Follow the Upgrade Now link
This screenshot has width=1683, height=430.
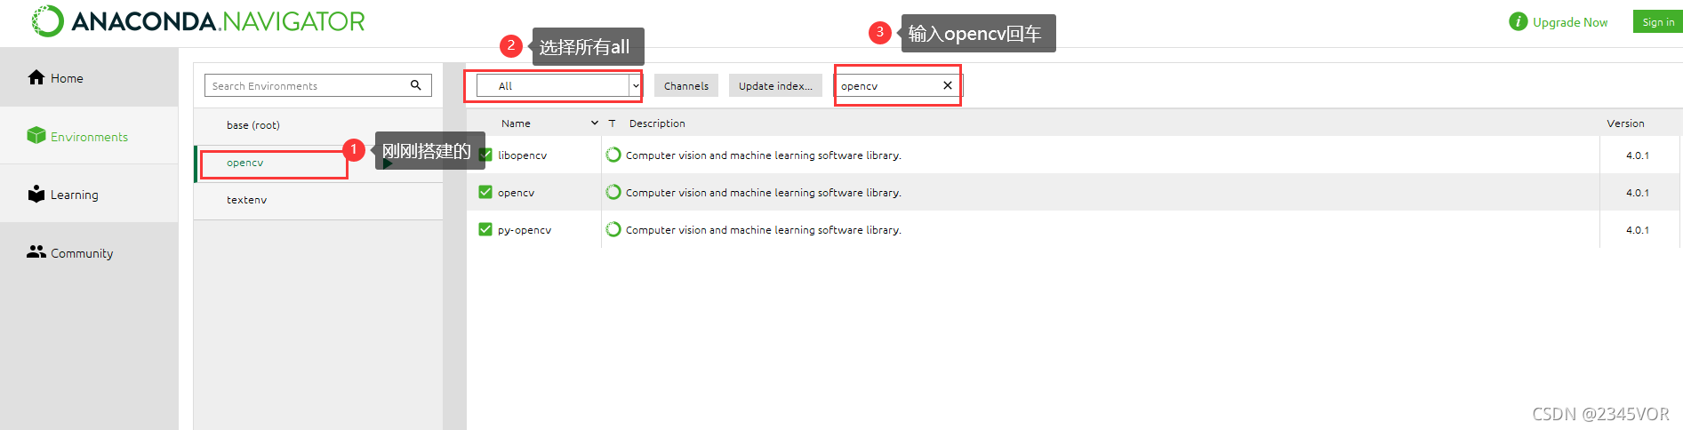point(1570,22)
